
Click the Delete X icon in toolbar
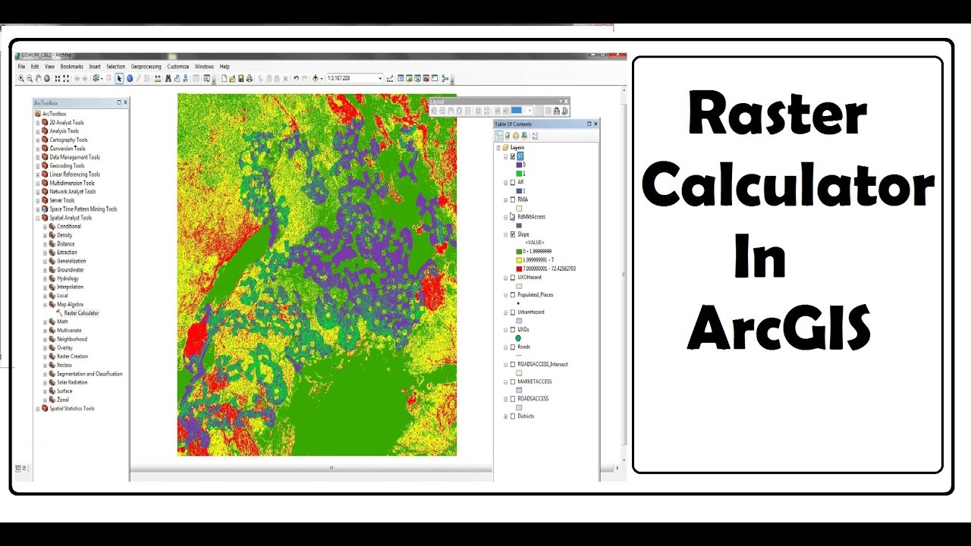285,78
